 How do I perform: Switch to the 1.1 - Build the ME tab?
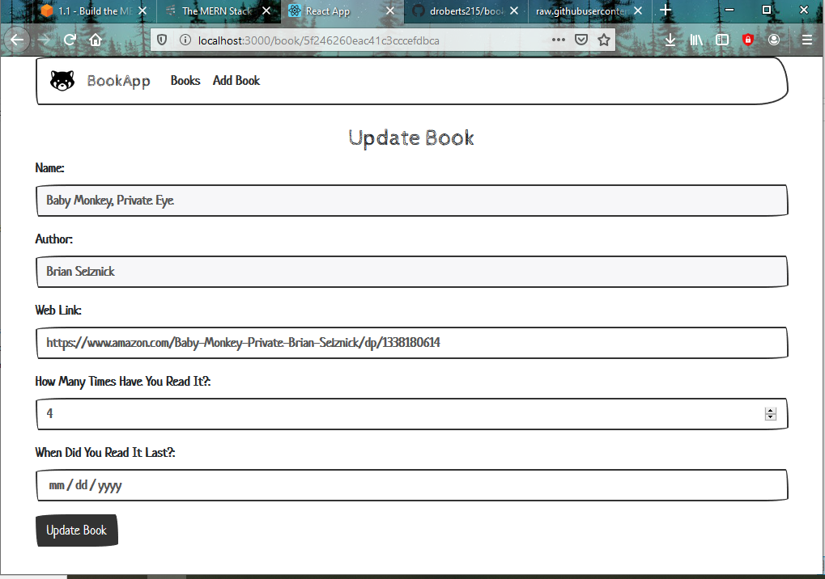[95, 11]
